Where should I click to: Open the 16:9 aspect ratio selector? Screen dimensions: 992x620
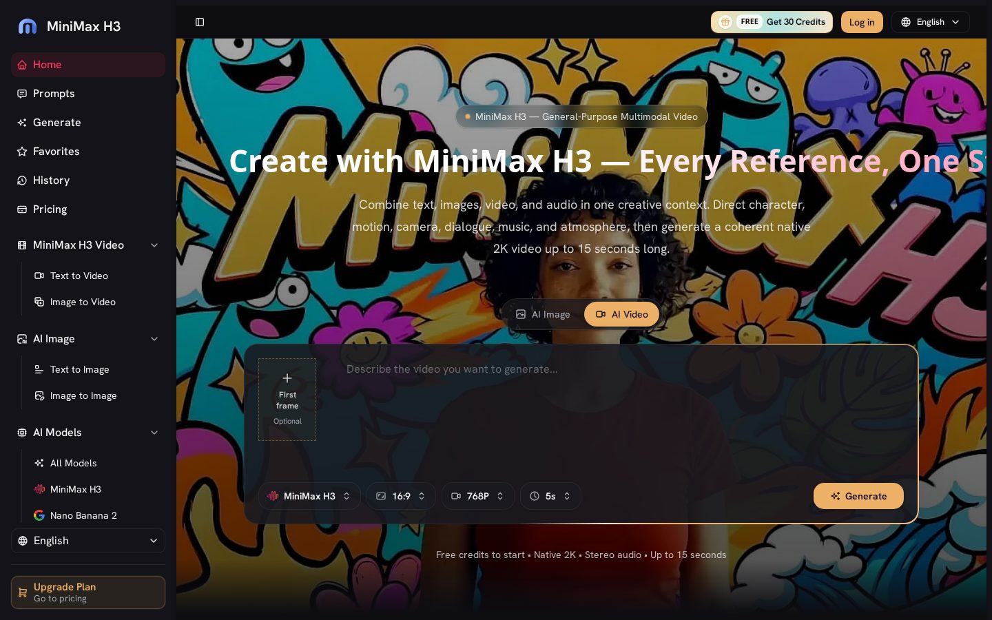(x=401, y=496)
